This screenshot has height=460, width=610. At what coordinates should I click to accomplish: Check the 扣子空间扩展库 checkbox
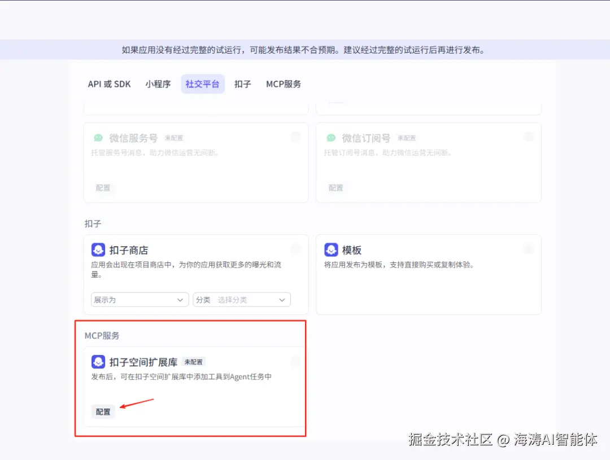point(295,361)
